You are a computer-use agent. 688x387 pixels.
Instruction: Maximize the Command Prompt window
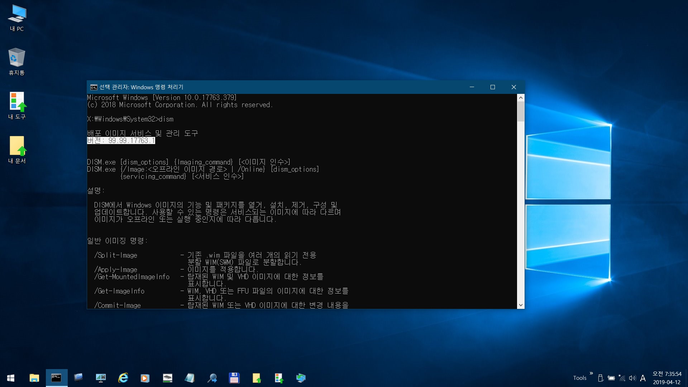[493, 87]
